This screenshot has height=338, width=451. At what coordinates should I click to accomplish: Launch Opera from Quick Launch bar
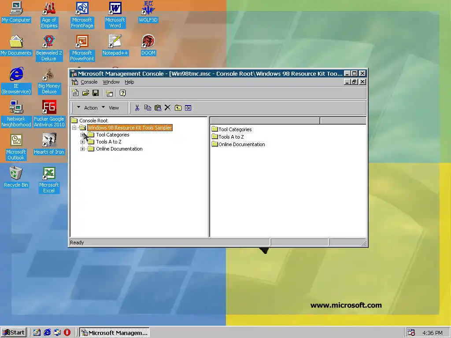[67, 333]
